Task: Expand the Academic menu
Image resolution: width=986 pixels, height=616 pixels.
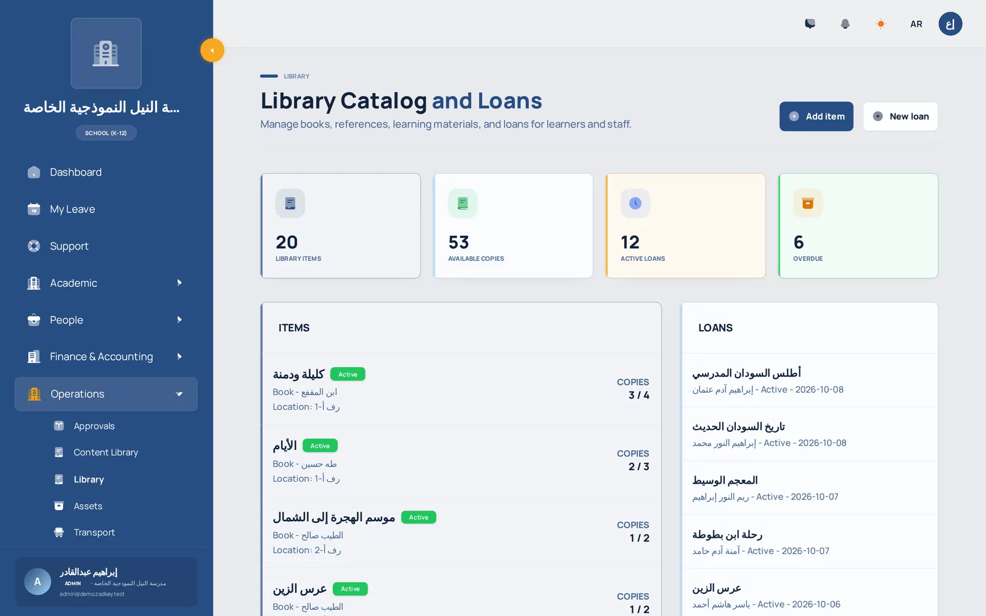Action: 106,283
